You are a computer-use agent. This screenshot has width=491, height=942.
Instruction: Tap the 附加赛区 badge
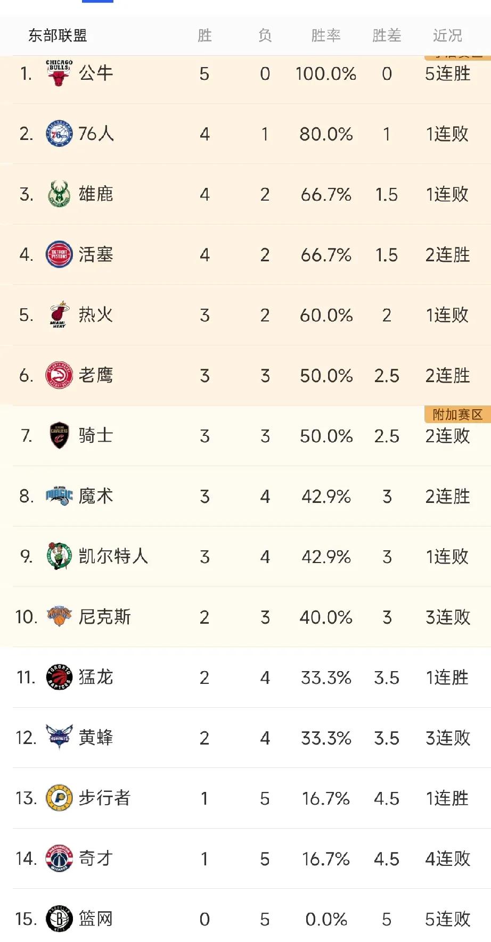457,415
